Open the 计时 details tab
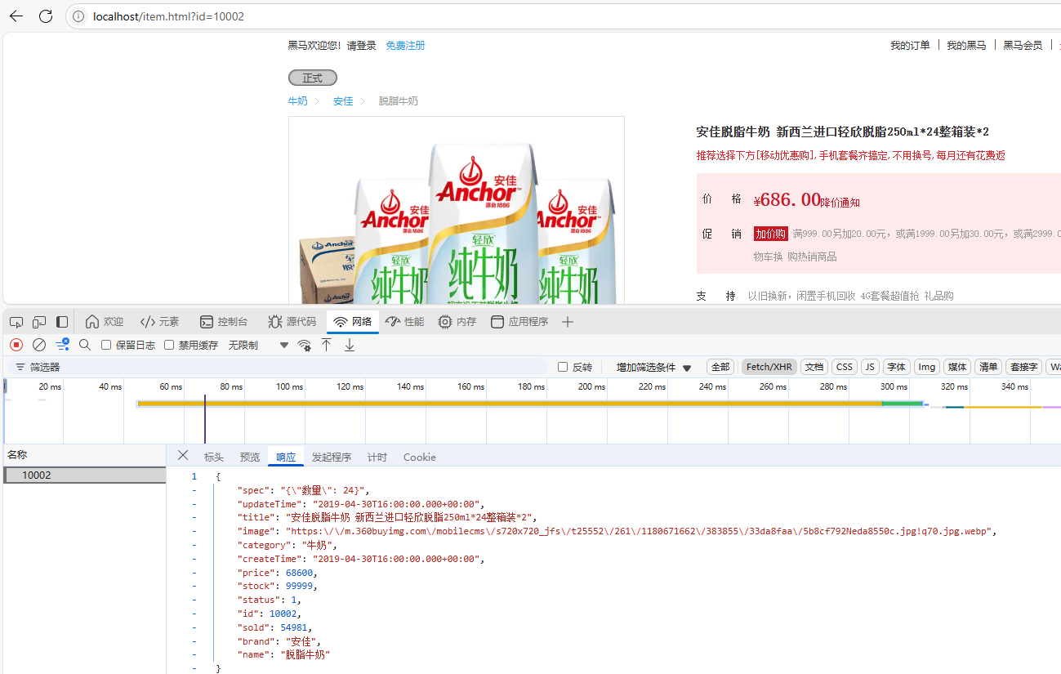The width and height of the screenshot is (1061, 674). (377, 458)
